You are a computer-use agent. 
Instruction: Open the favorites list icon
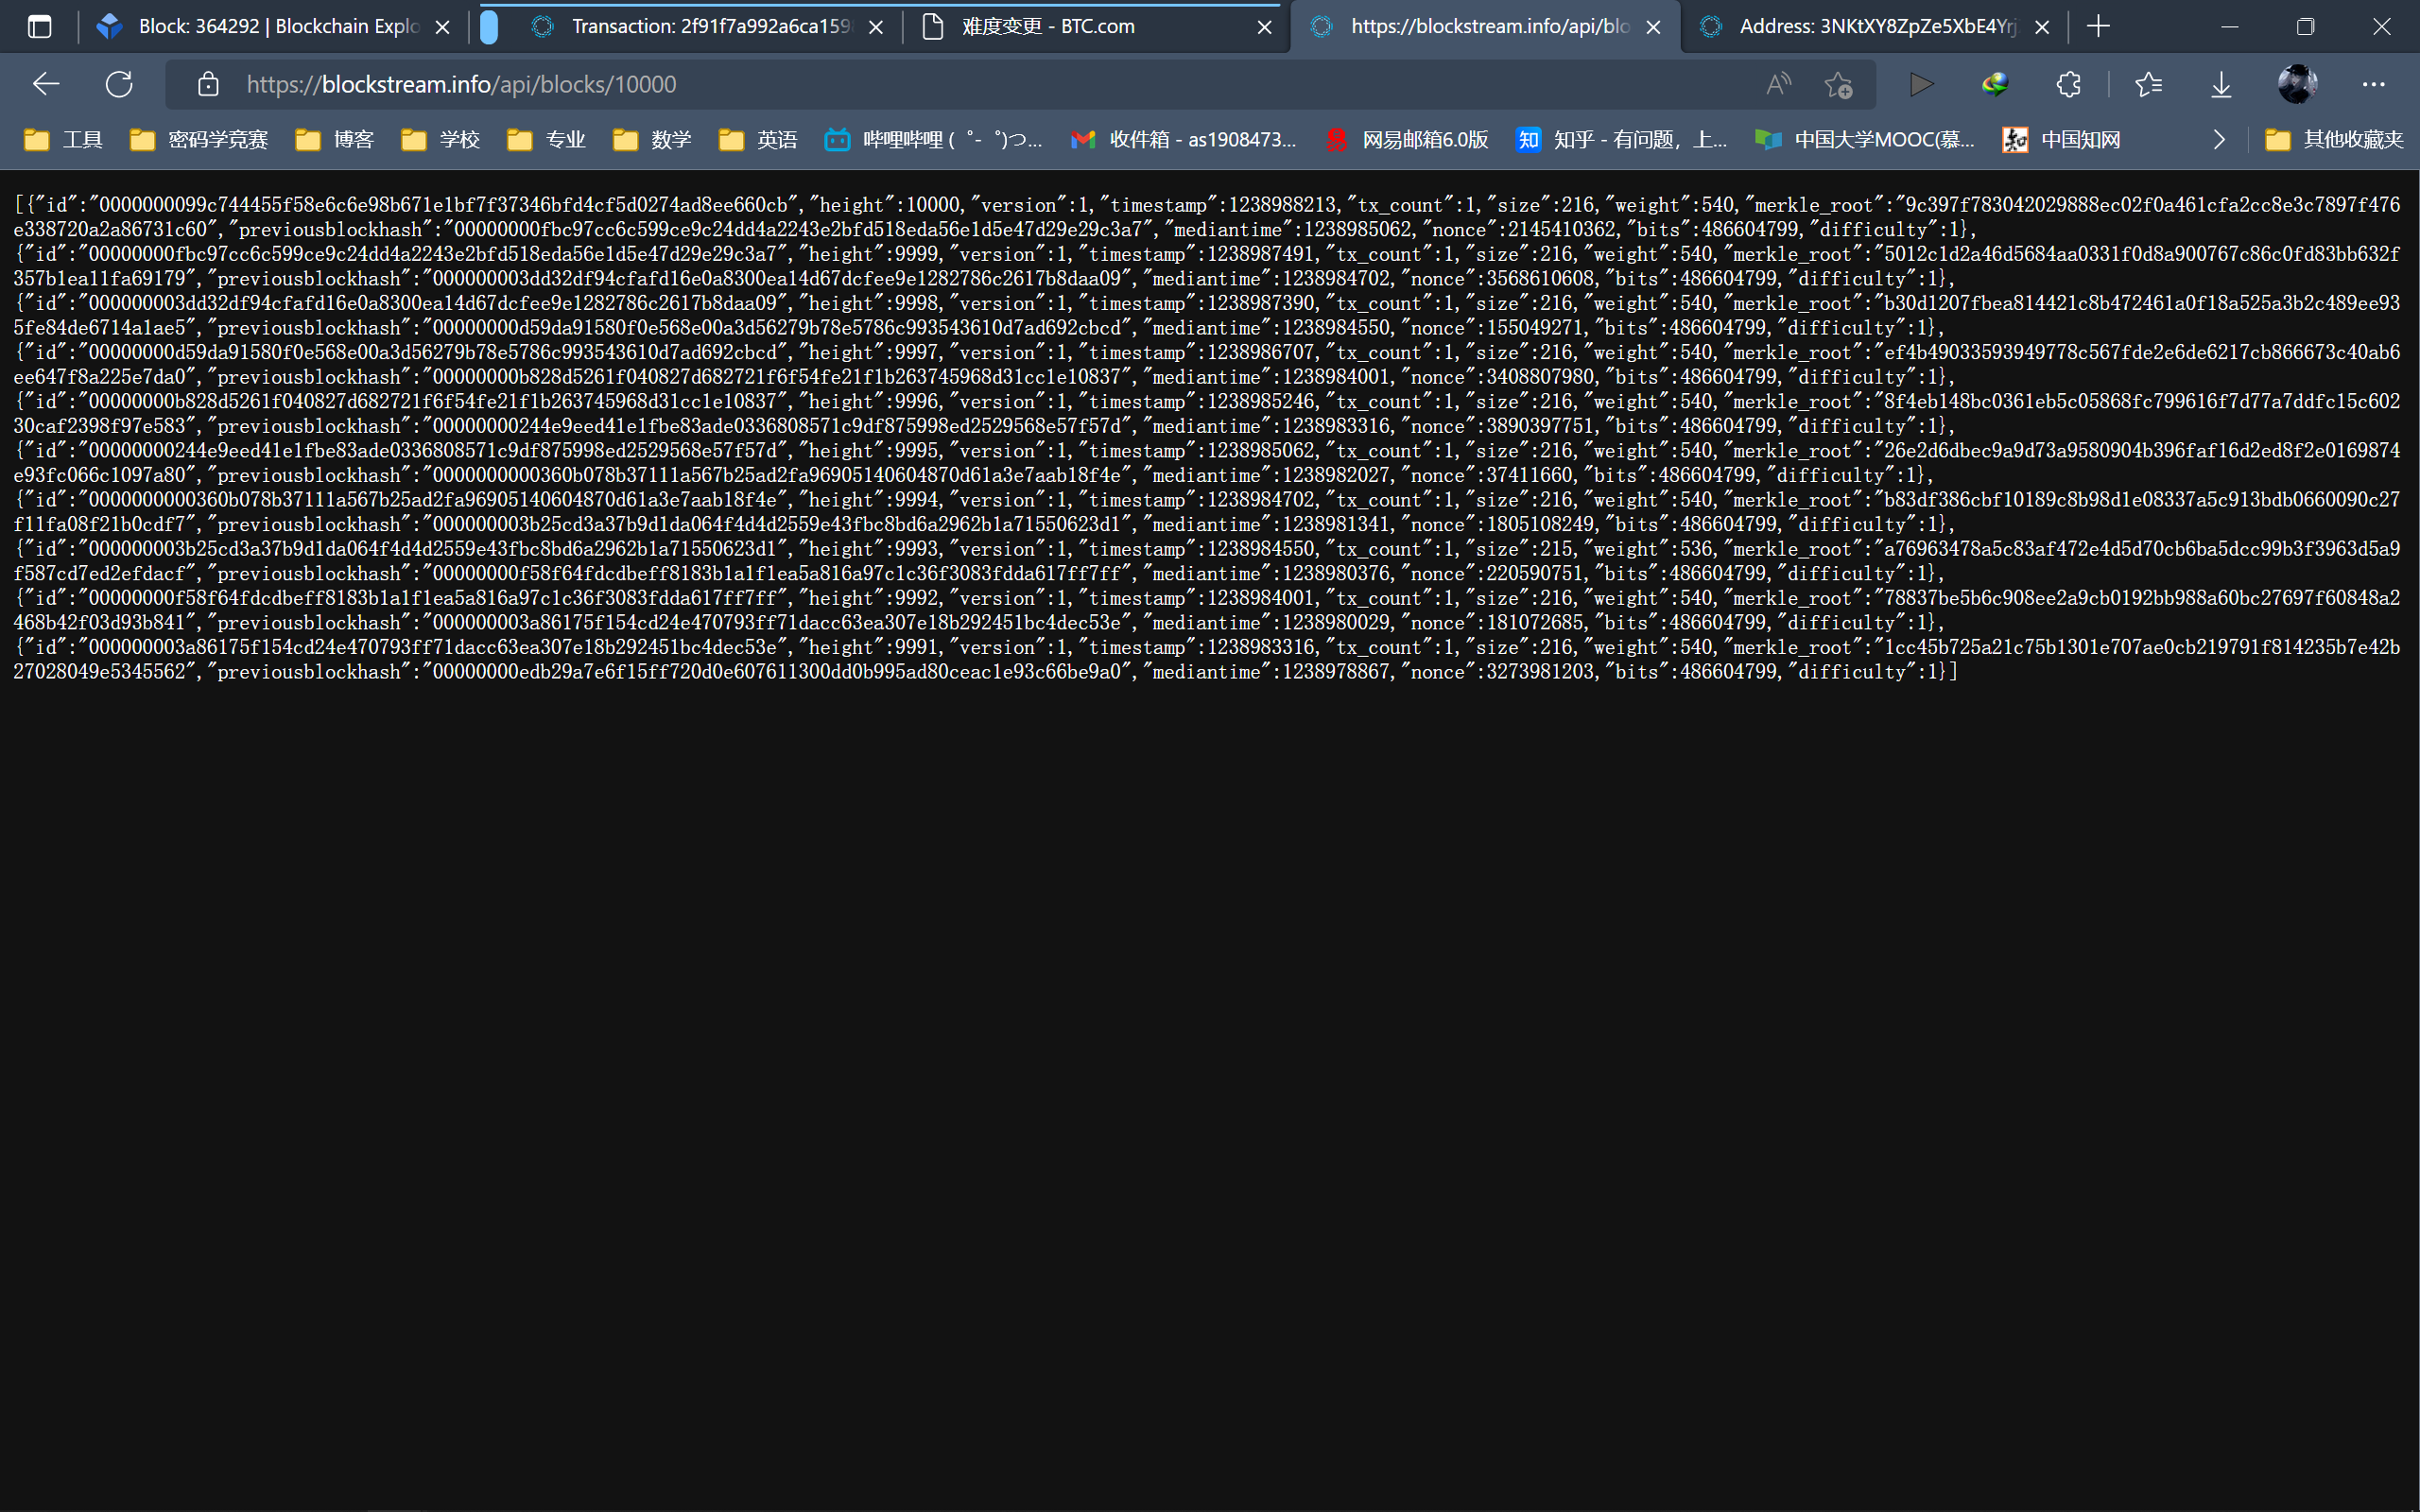[x=2148, y=84]
